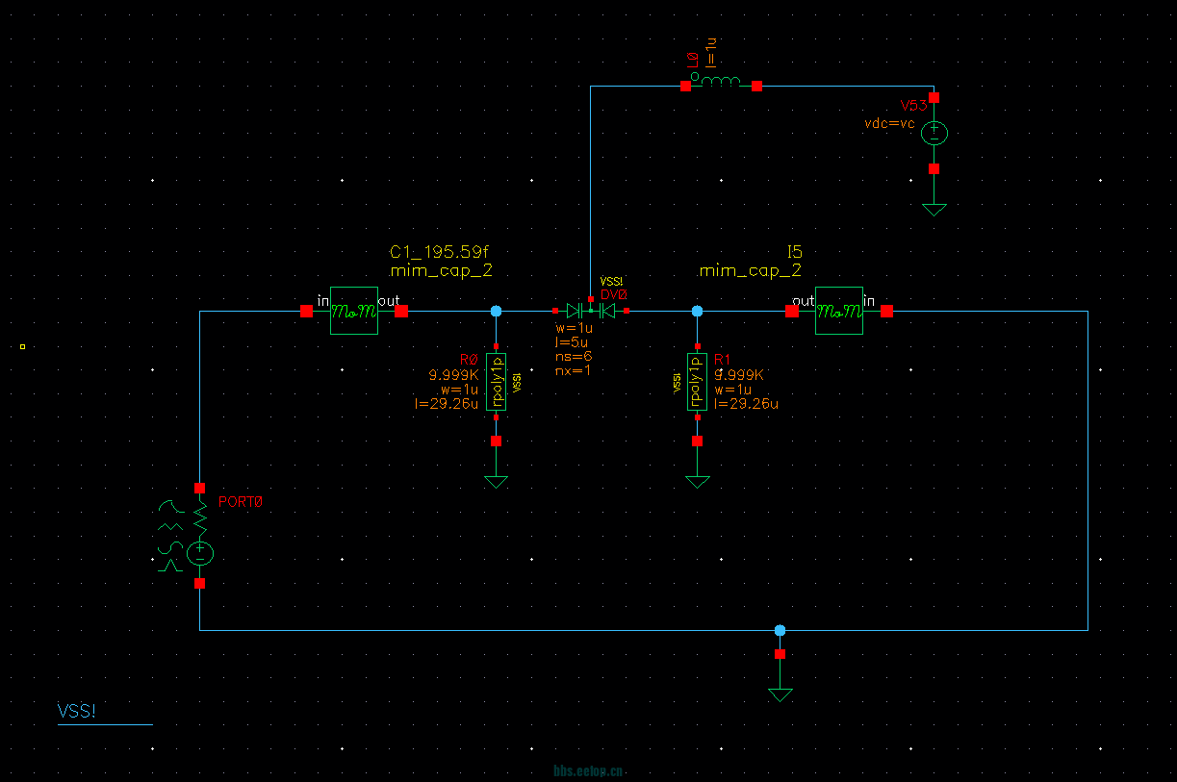Select the 'l=5u' parameter under the diode
This screenshot has width=1177, height=782.
tap(572, 341)
